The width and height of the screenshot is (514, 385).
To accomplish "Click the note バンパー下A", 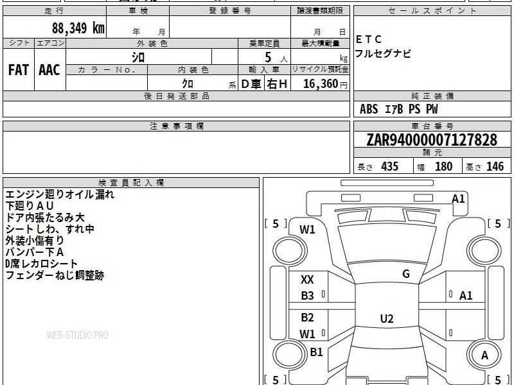I will tap(35, 252).
